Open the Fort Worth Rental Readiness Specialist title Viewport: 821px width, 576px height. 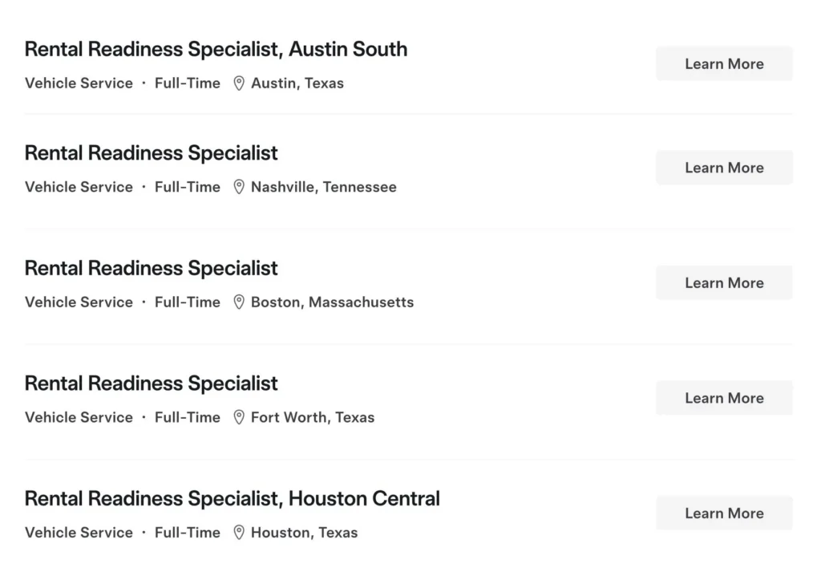(151, 383)
